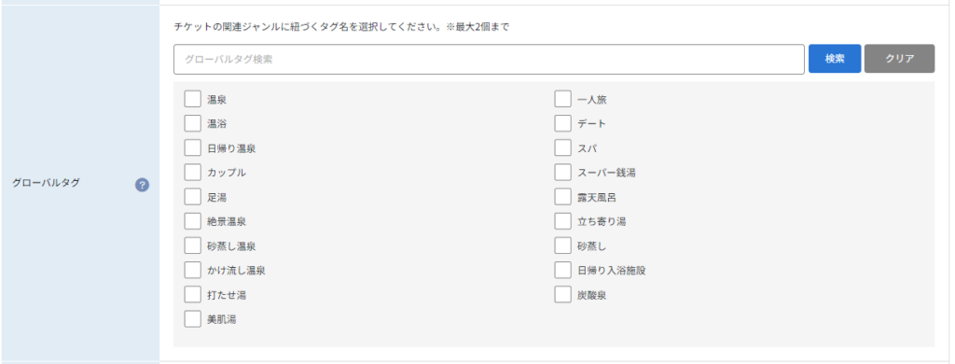The width and height of the screenshot is (955, 364).
Task: Click the help icon beside グローバルタグ
Action: (x=142, y=185)
